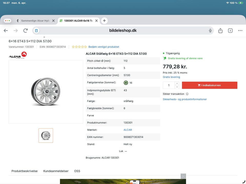Image resolution: width=246 pixels, height=184 pixels.
Task: Decrease quantity with the down arrow
Action: (177, 87)
